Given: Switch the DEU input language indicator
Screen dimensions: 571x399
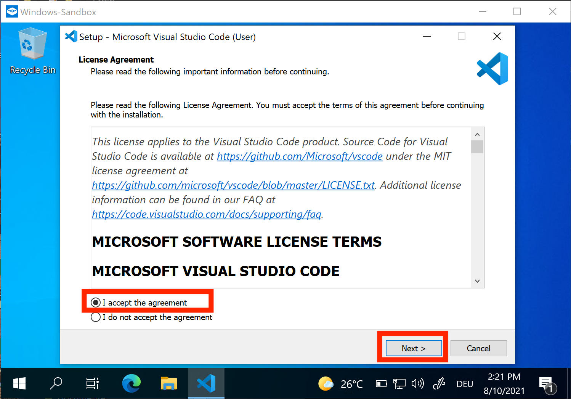Looking at the screenshot, I should [465, 384].
